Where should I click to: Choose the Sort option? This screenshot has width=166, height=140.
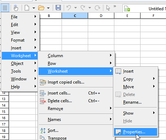(76, 130)
